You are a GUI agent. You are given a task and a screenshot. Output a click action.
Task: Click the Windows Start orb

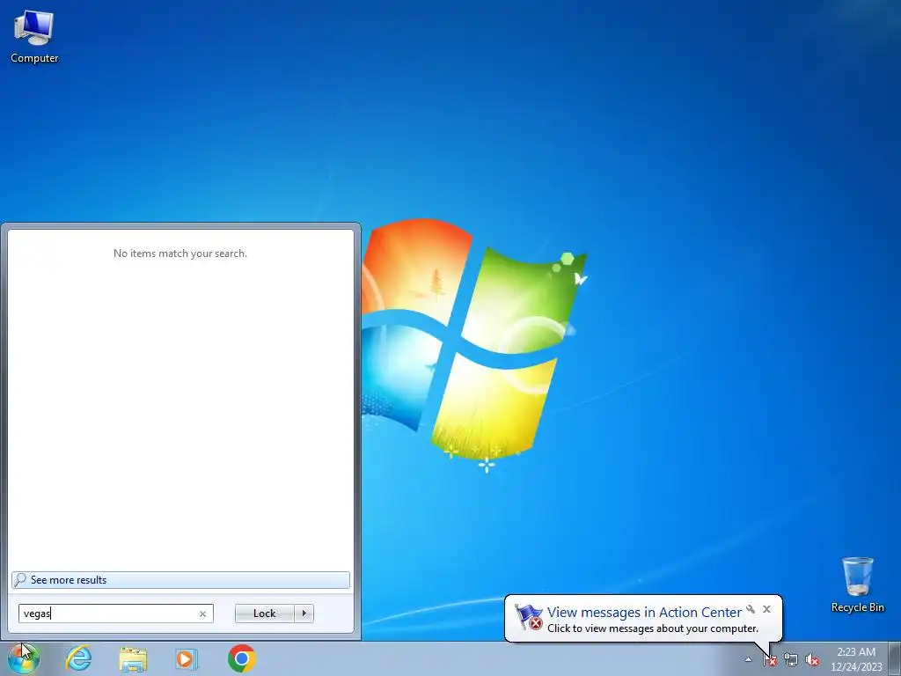tap(24, 658)
